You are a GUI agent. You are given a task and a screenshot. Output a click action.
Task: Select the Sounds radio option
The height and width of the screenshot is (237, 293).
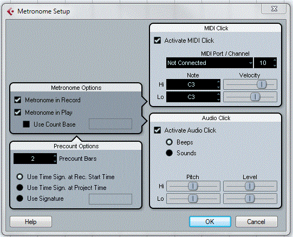coord(170,153)
